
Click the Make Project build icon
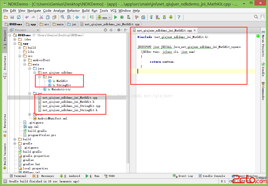[92, 17]
